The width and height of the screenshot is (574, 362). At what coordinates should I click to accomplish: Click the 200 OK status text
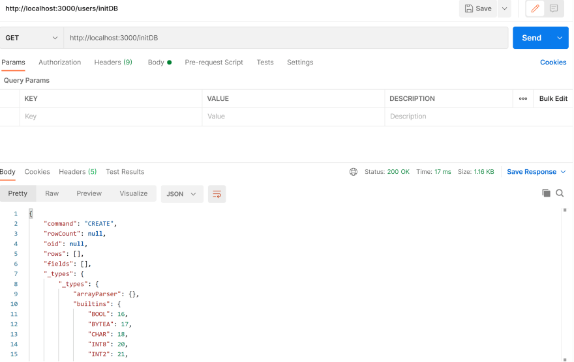[x=399, y=172]
